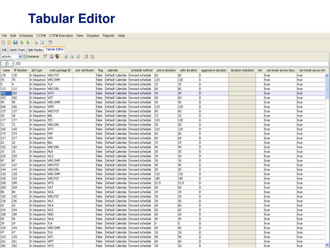Image resolution: width=330 pixels, height=248 pixels.
Task: Open the CCPM menu
Action: (x=41, y=36)
